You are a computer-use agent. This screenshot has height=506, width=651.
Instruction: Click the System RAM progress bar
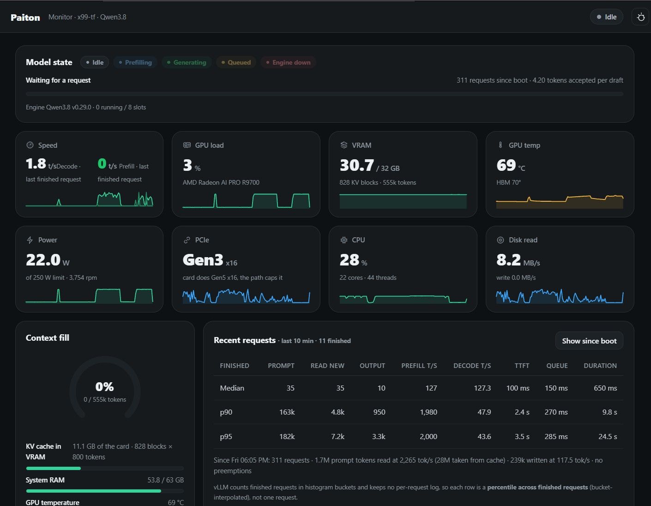105,491
